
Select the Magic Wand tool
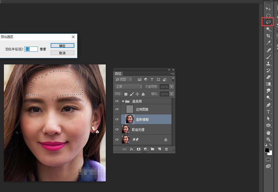pos(268,29)
